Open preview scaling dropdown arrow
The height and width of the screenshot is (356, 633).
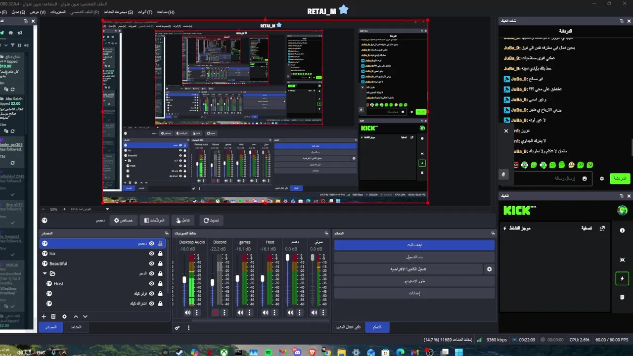(x=107, y=209)
